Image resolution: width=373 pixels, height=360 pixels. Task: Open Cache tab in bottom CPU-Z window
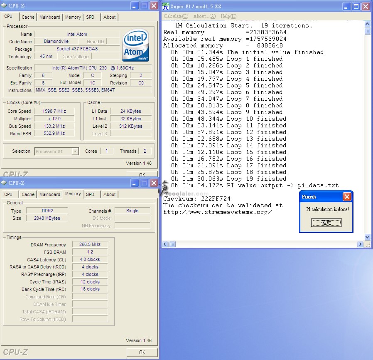[28, 194]
